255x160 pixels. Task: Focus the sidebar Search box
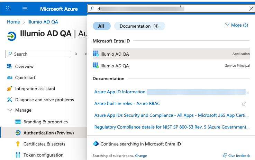(38, 54)
